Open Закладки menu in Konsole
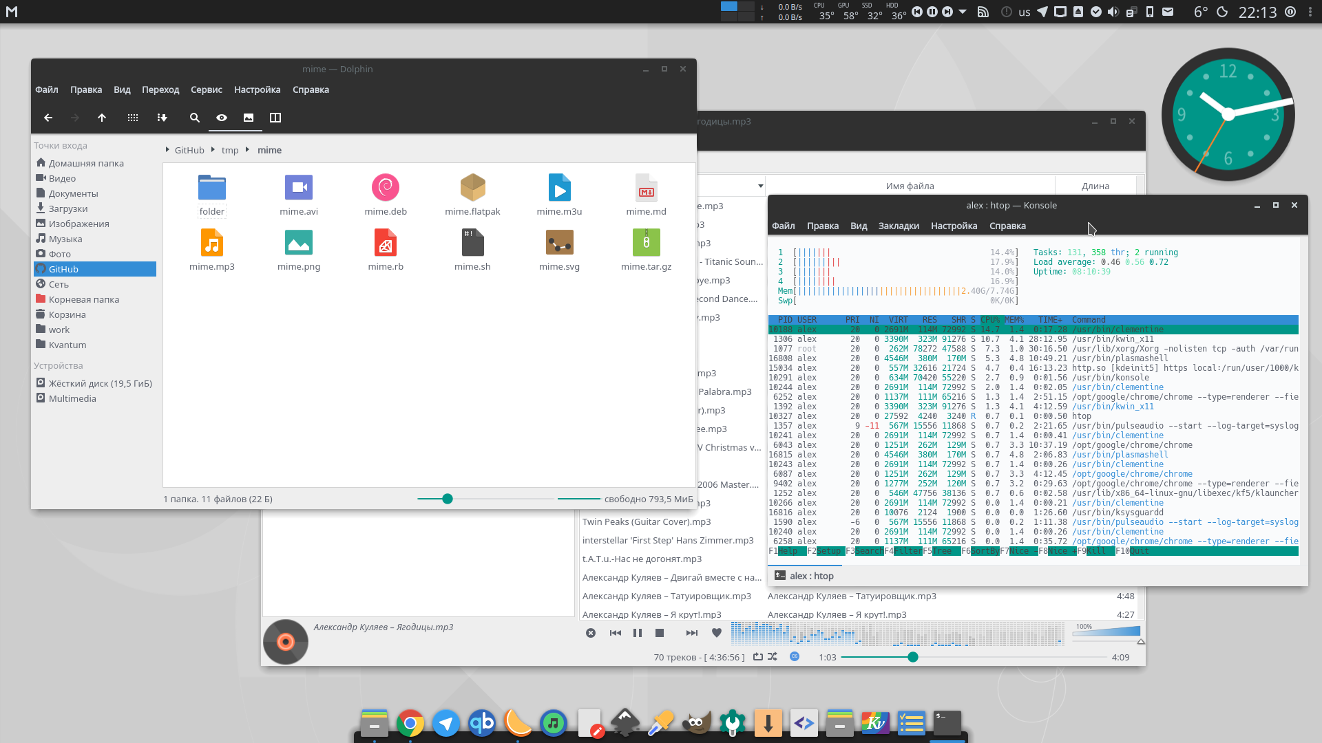 point(899,226)
